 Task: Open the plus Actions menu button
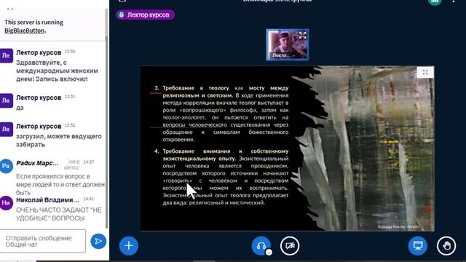129,246
